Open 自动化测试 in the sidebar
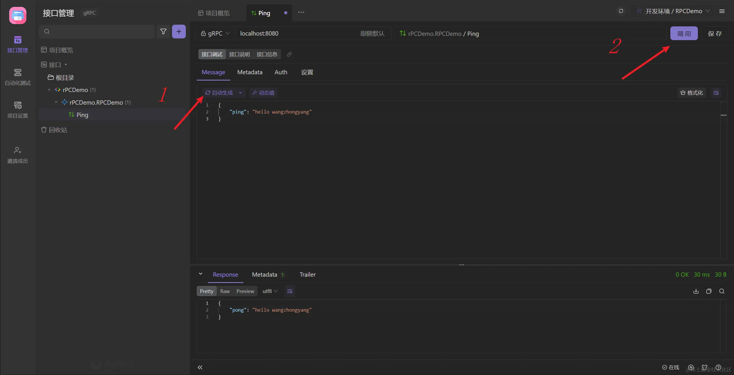734x375 pixels. pyautogui.click(x=17, y=77)
